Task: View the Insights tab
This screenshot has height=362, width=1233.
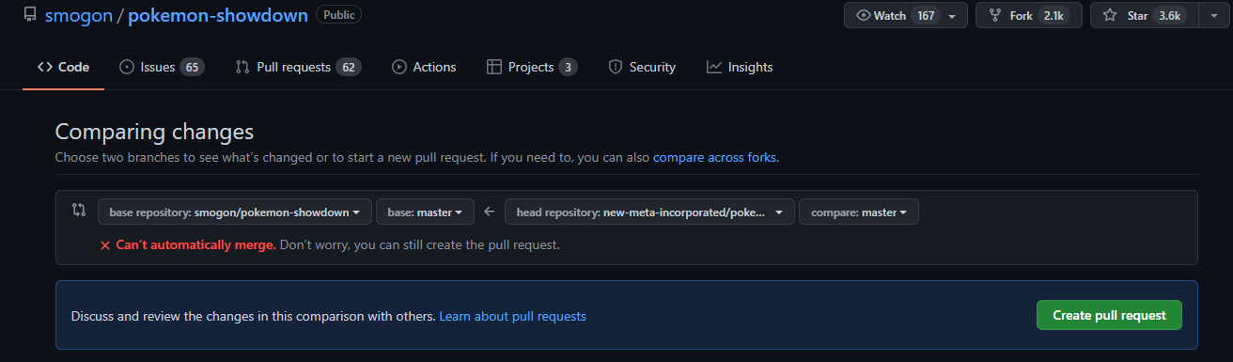Action: (x=740, y=67)
